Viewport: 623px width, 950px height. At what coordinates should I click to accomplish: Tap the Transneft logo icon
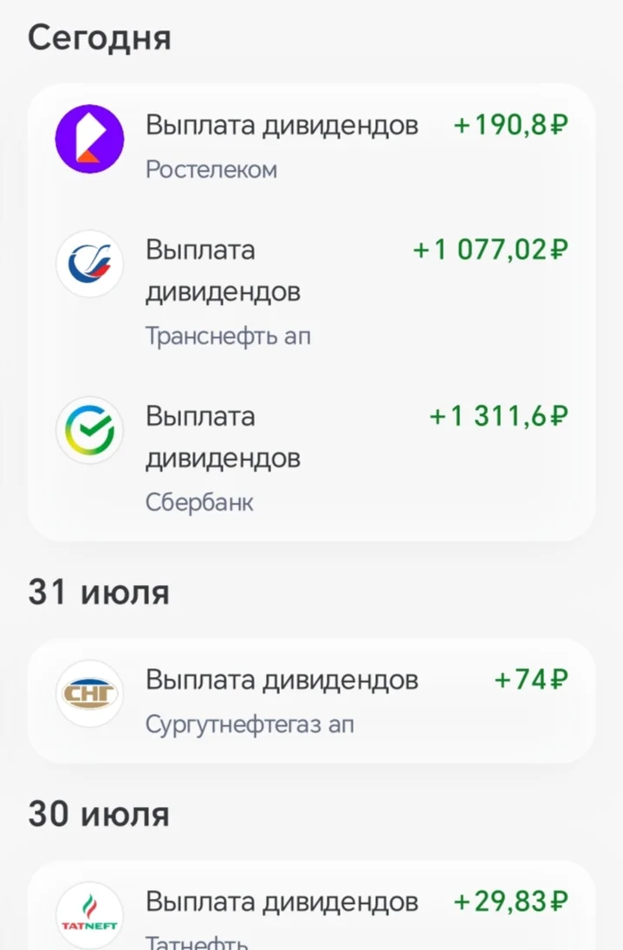tap(89, 264)
